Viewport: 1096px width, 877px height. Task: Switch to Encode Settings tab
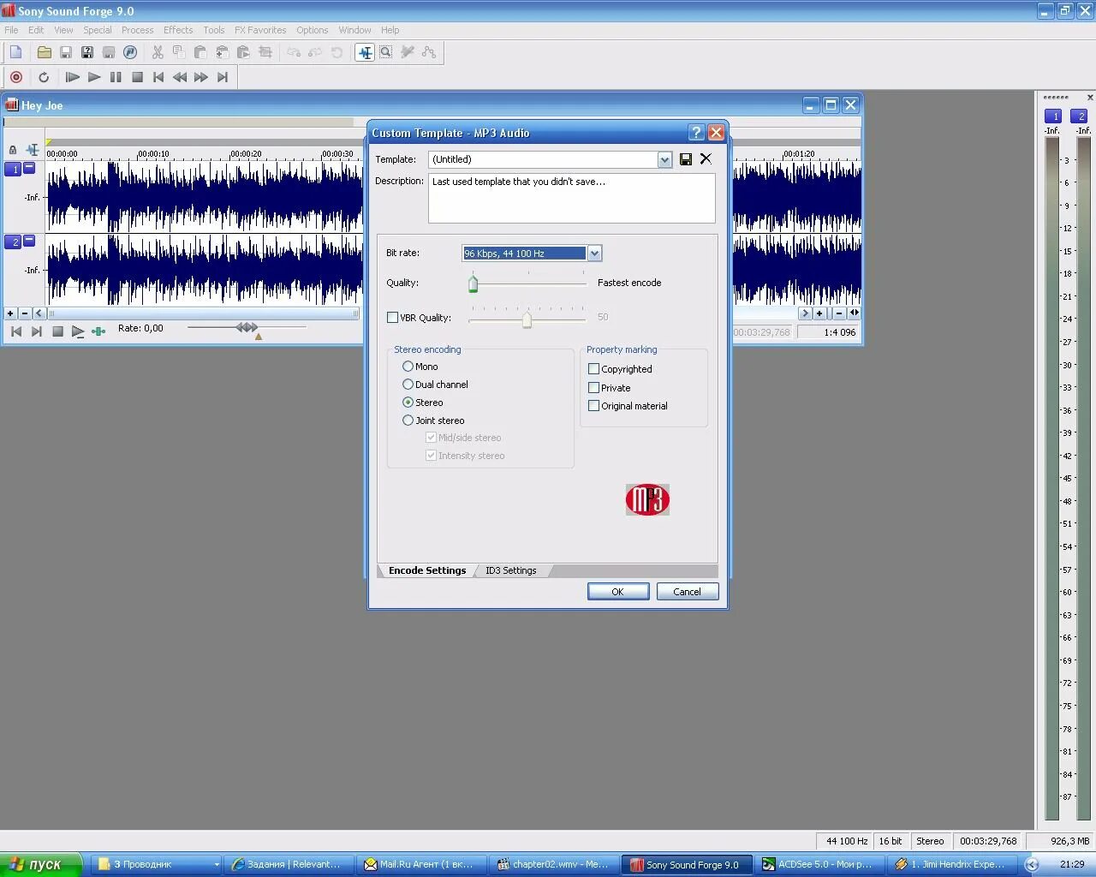coord(427,570)
